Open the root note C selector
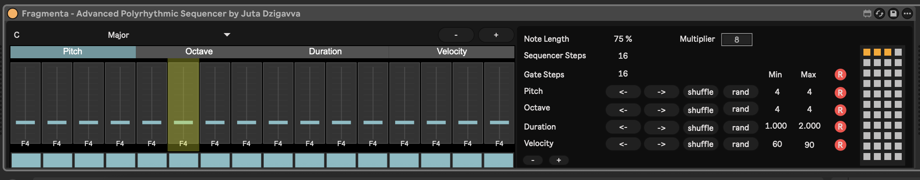The image size is (920, 180). point(17,35)
